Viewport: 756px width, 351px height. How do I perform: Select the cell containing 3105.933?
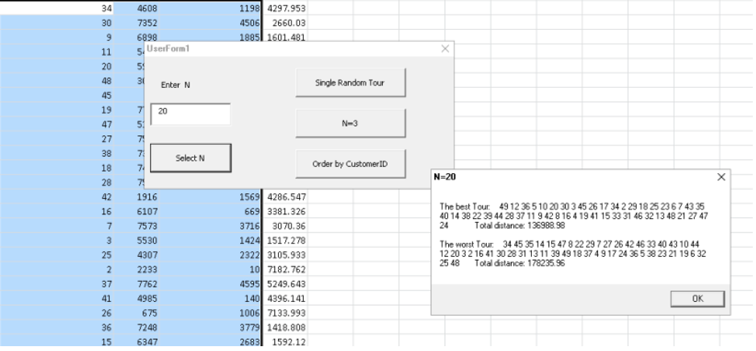(x=285, y=254)
